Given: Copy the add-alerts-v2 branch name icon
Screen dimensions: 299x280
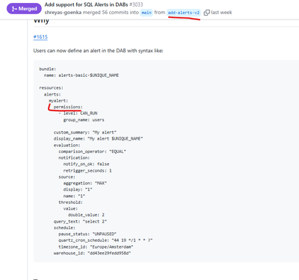Looking at the screenshot, I should pyautogui.click(x=206, y=13).
